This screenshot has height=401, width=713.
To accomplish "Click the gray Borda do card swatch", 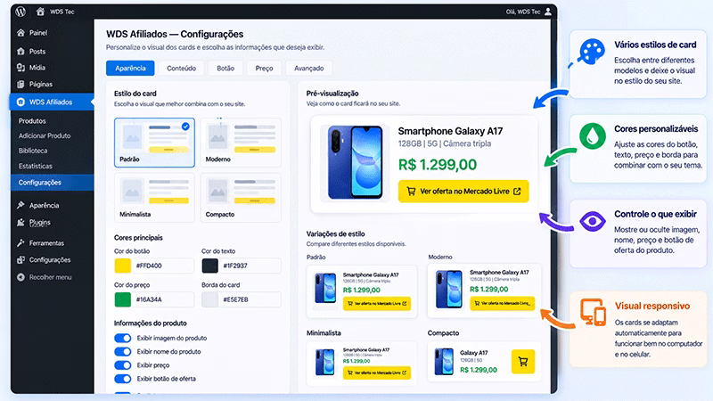I will pyautogui.click(x=210, y=299).
